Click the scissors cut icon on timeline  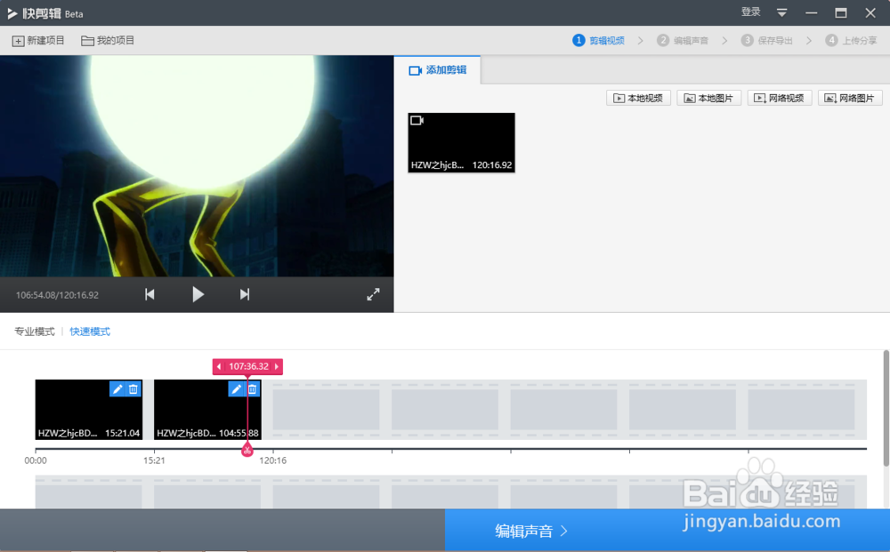pyautogui.click(x=247, y=451)
